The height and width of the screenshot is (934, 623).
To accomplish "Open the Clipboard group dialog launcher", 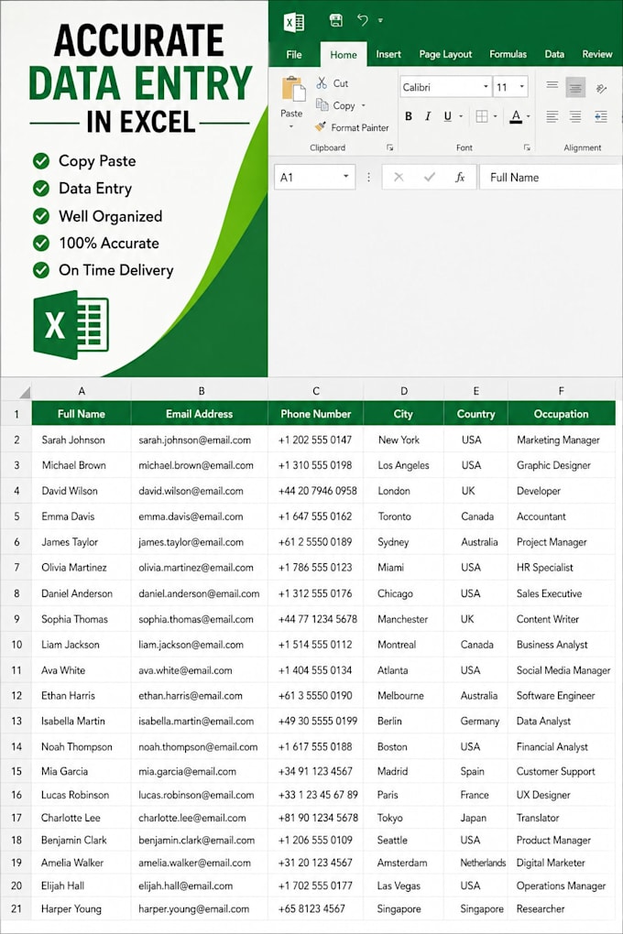I will pos(389,147).
